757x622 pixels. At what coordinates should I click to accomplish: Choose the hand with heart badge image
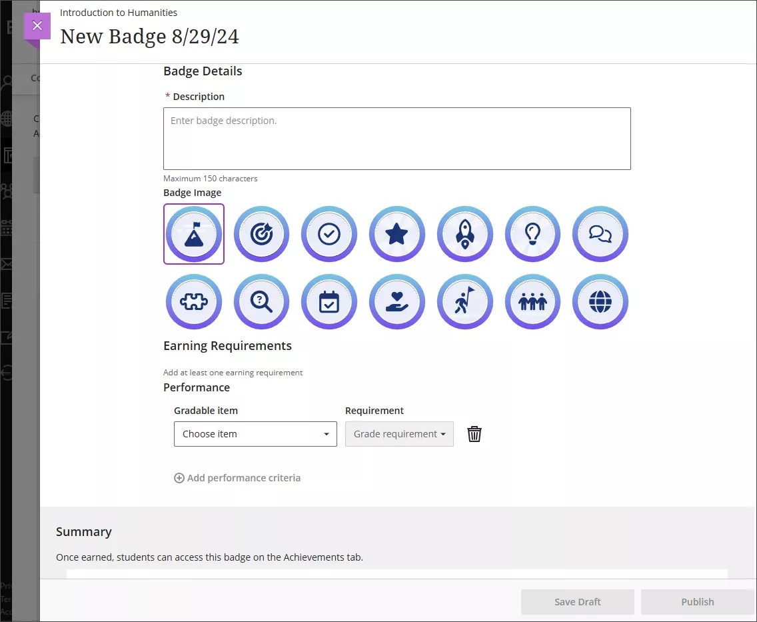coord(397,302)
